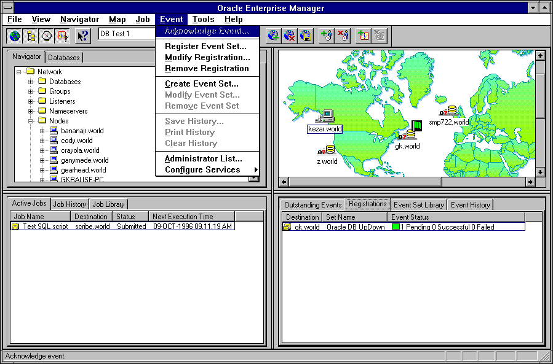Image resolution: width=553 pixels, height=364 pixels.
Task: Click the globe Map window toolbar icon
Action: 15,36
